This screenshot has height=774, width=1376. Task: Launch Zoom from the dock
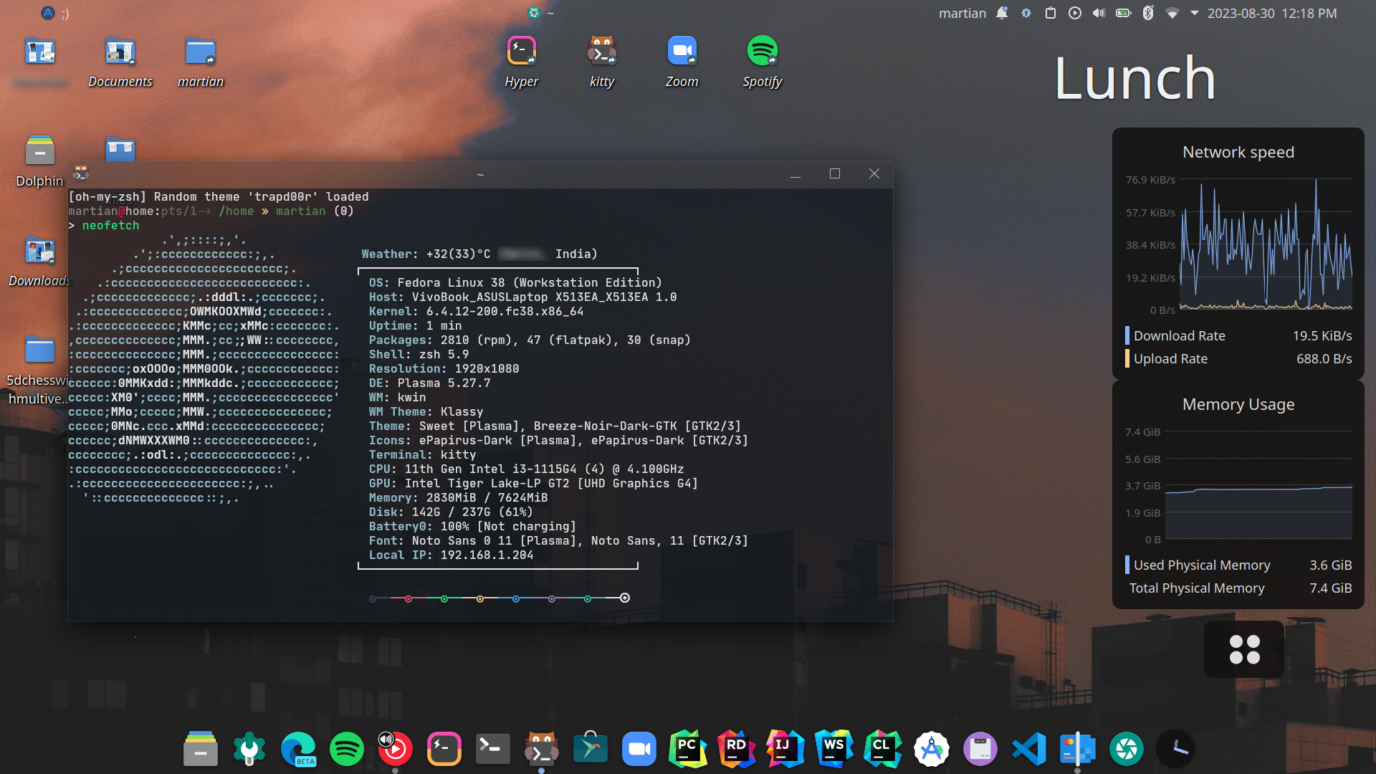click(639, 749)
